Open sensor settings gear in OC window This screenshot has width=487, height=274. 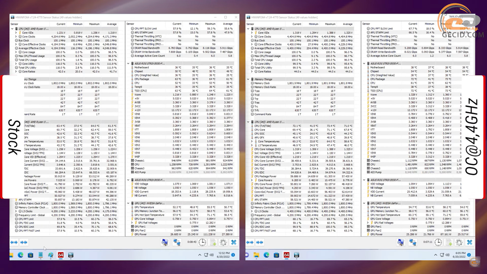[x=459, y=242]
